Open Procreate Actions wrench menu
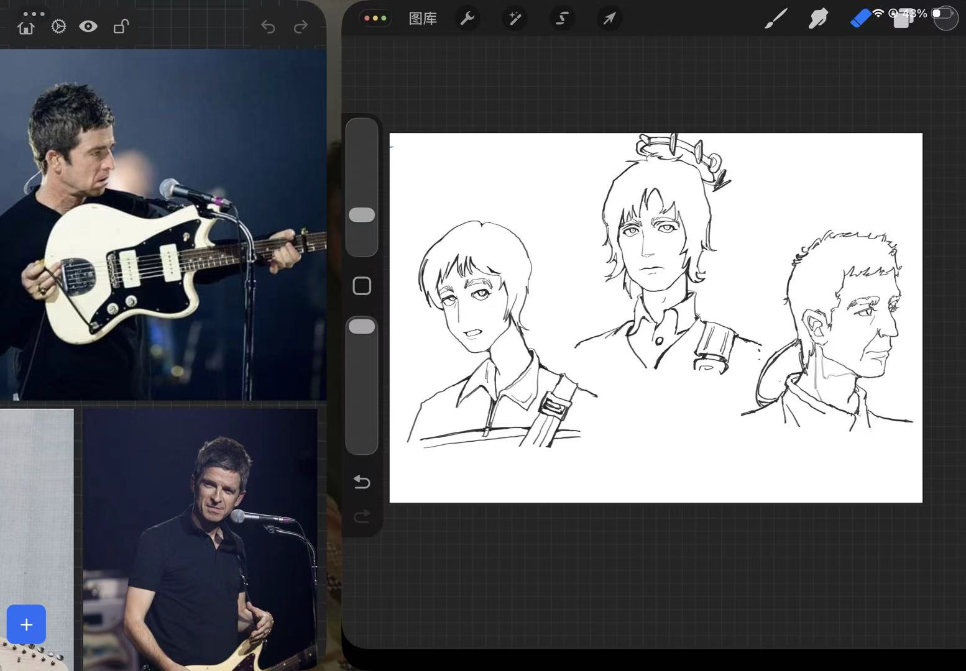This screenshot has height=671, width=966. coord(467,19)
